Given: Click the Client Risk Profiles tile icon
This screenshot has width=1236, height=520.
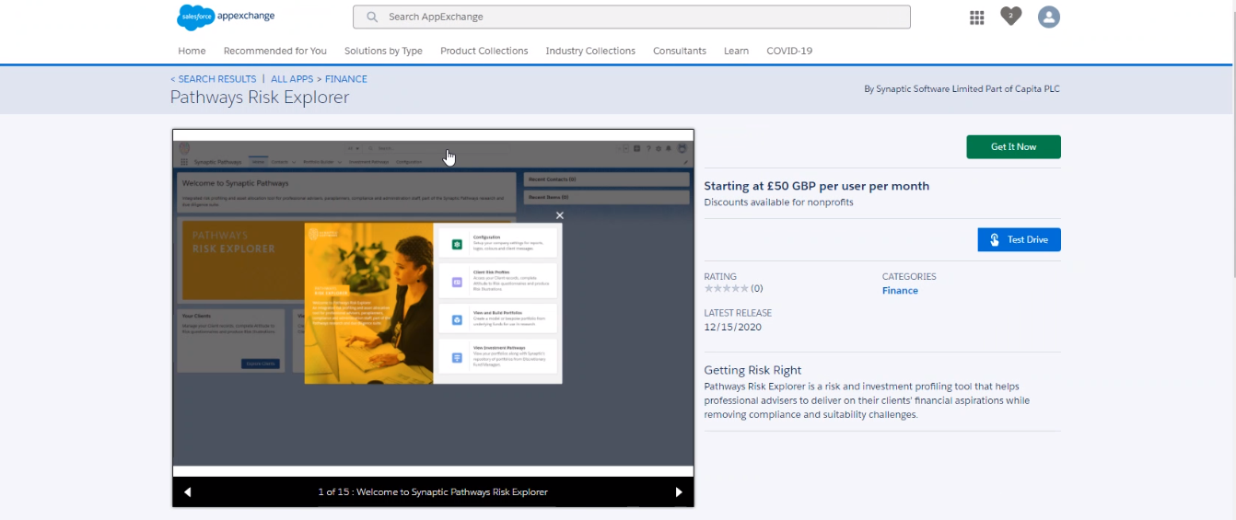Looking at the screenshot, I should pyautogui.click(x=457, y=282).
